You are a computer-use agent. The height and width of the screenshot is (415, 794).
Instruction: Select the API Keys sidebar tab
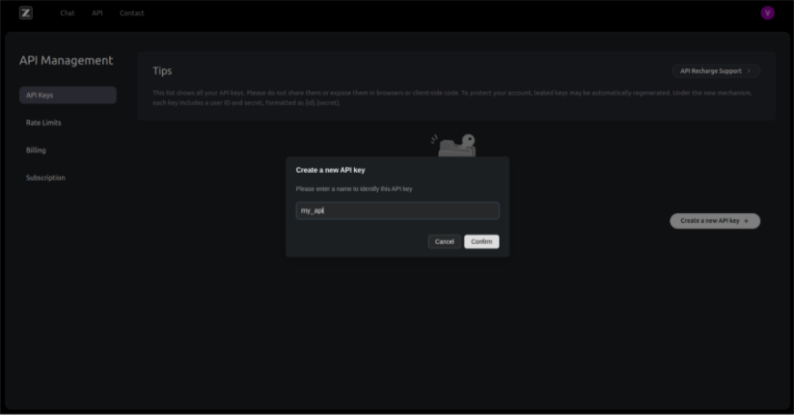pos(67,95)
